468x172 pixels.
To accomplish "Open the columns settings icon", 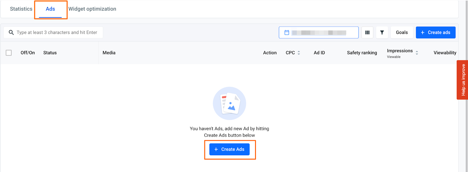I will (367, 32).
